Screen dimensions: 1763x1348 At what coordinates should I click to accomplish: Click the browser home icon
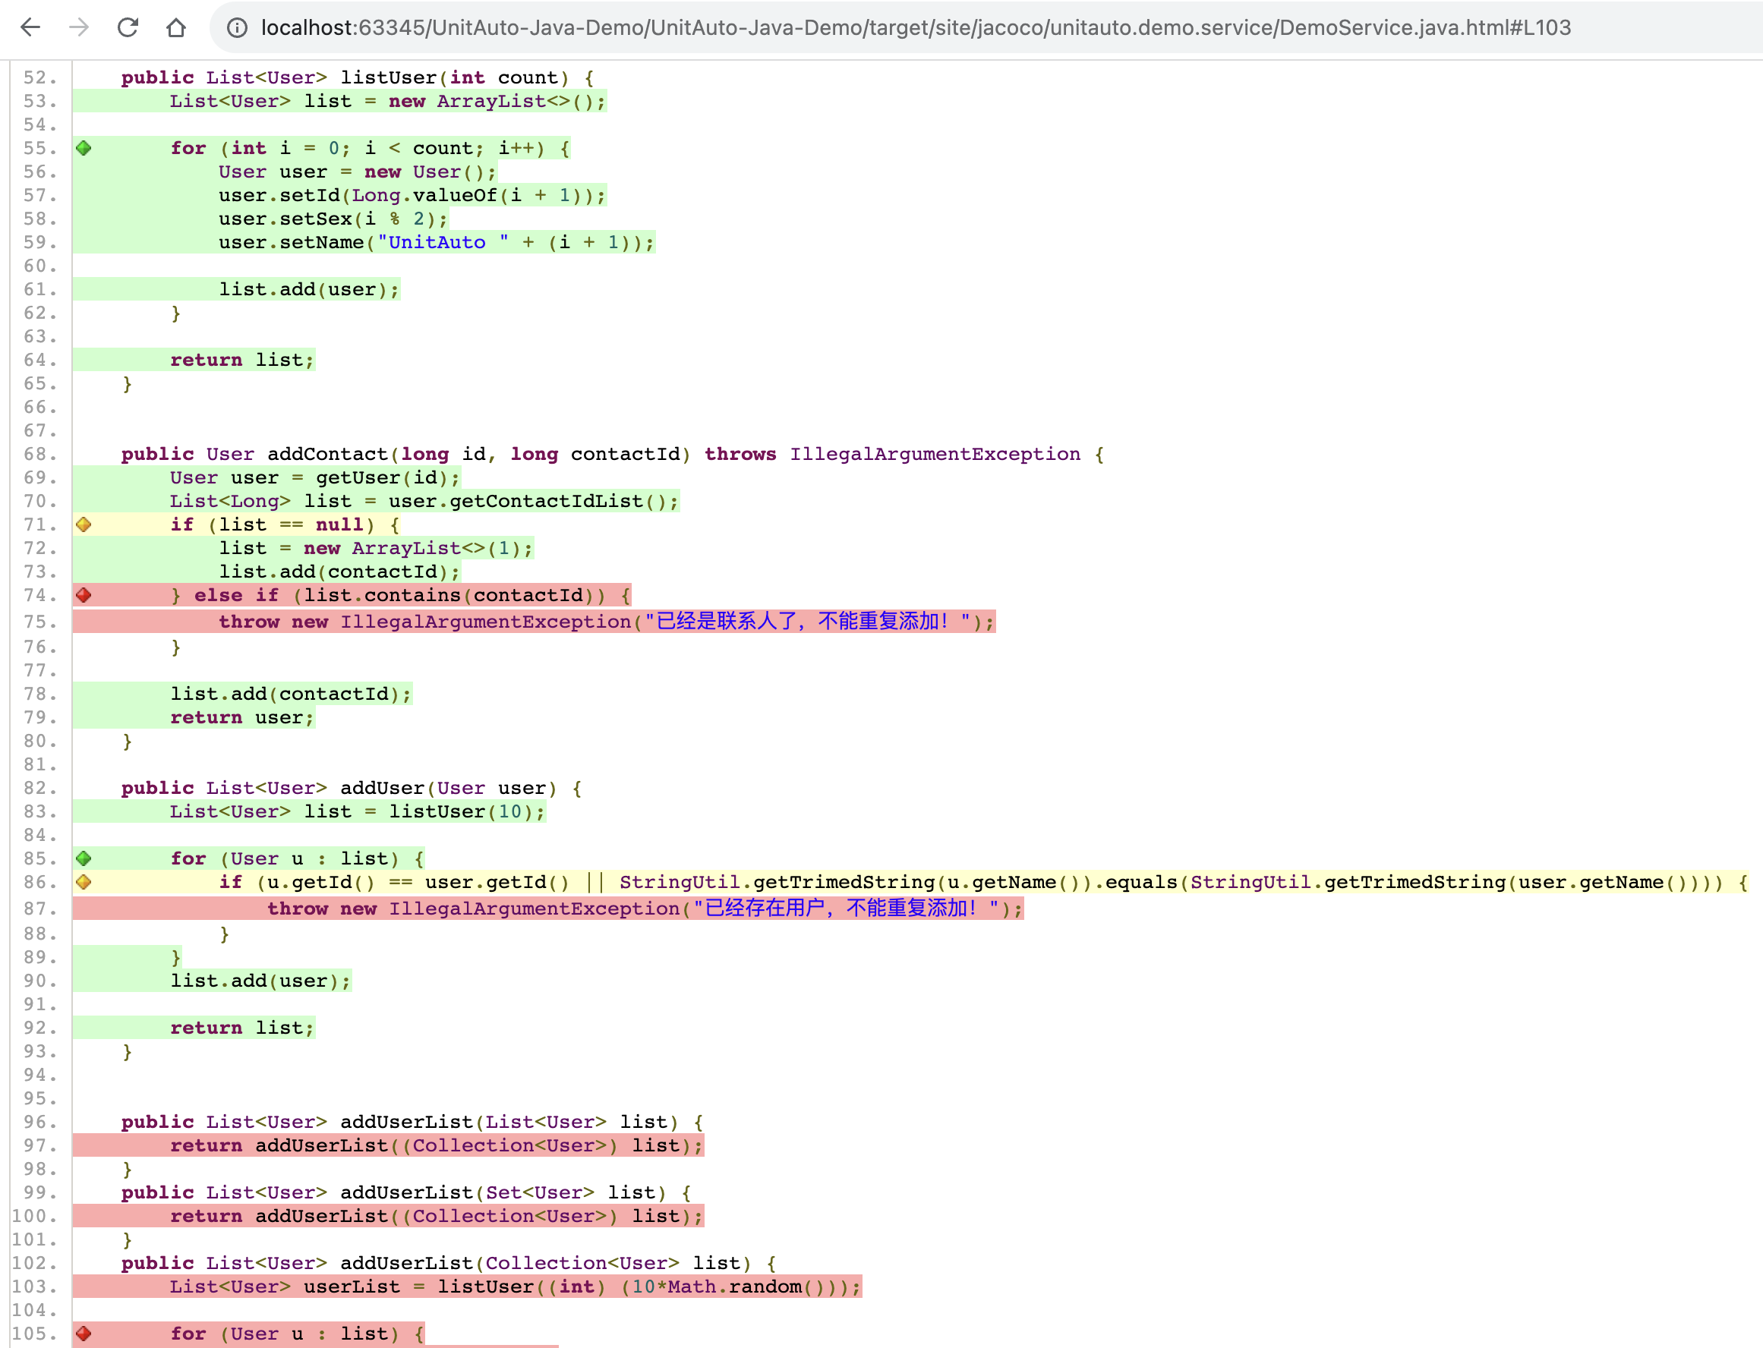pos(175,27)
